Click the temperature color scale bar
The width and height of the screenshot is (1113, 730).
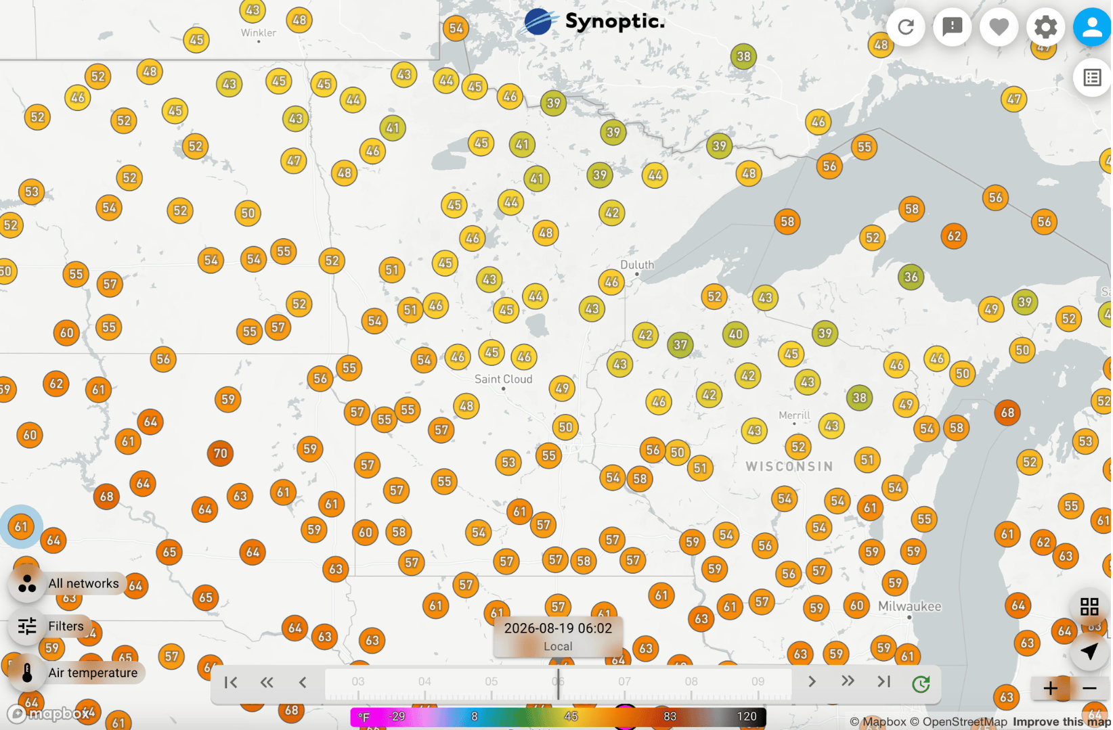point(559,716)
